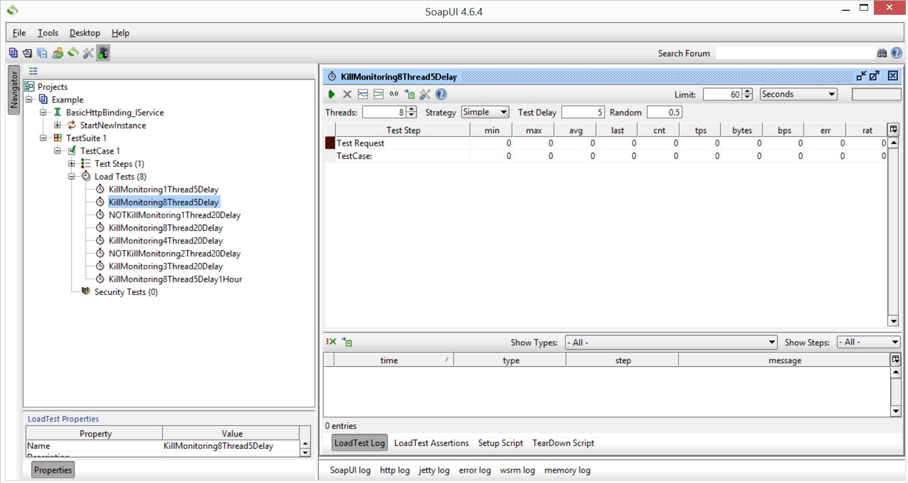Export statistics to file icon
The width and height of the screenshot is (908, 483).
click(x=409, y=95)
